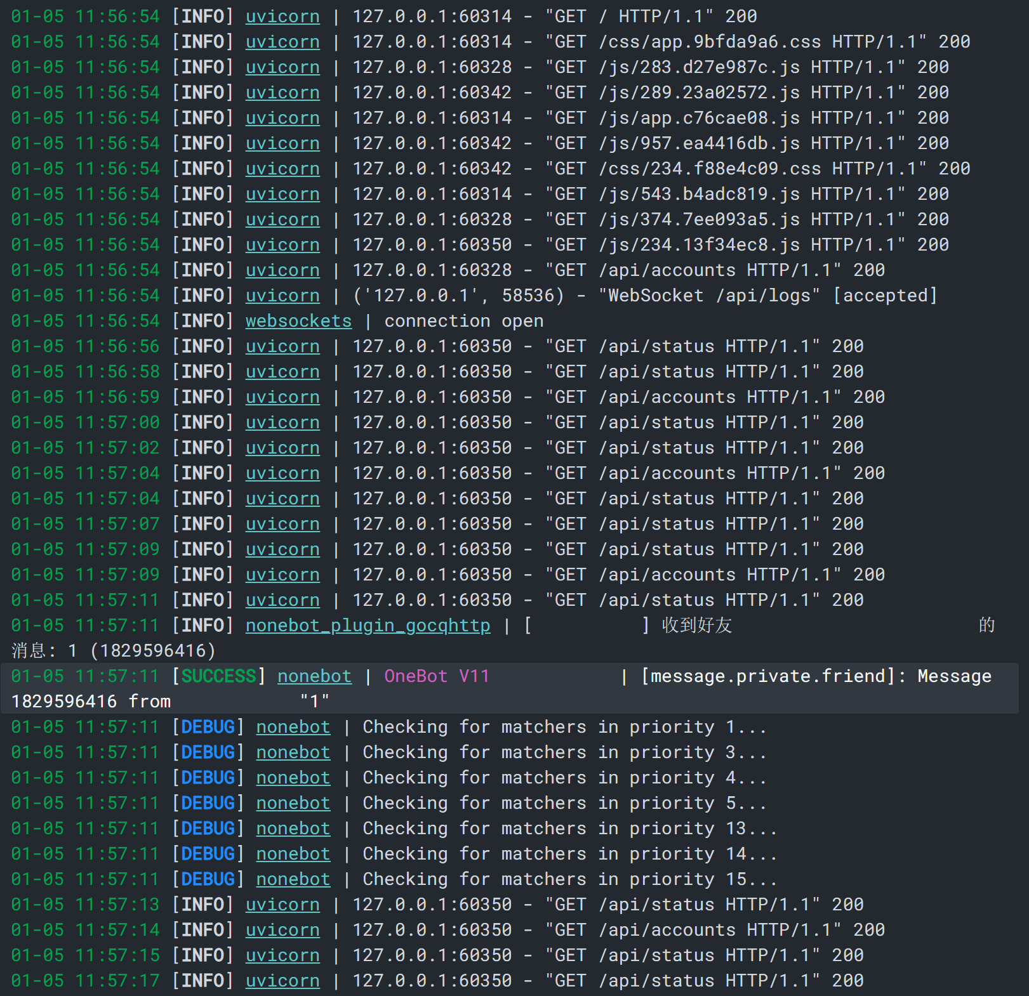Click nonebot link on priority 13 line
This screenshot has height=996, width=1029.
click(293, 829)
